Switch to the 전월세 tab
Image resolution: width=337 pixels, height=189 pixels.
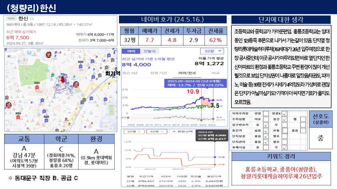point(150,51)
